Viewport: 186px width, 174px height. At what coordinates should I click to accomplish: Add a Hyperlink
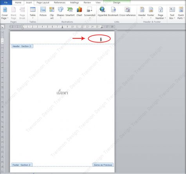point(102,12)
